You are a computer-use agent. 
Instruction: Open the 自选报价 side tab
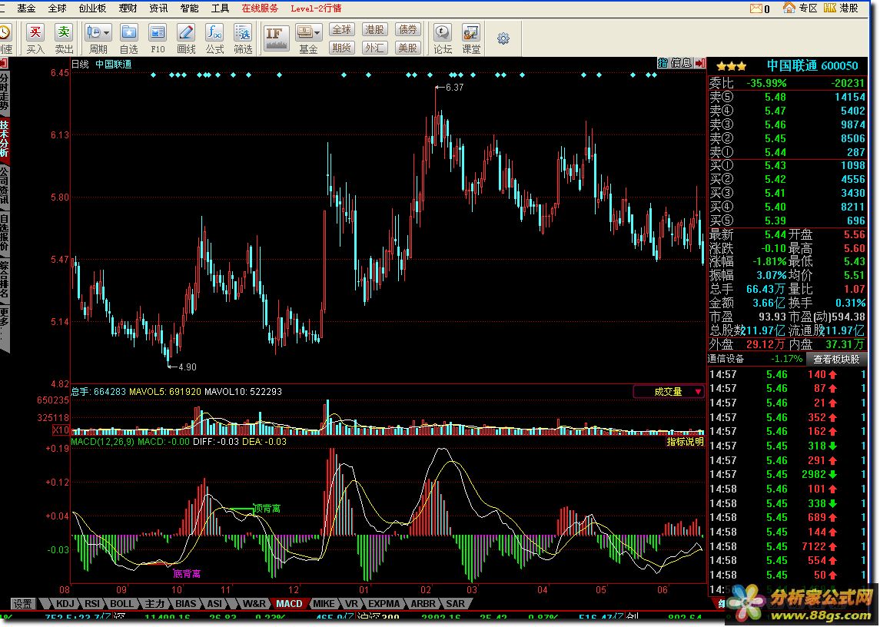(5, 233)
